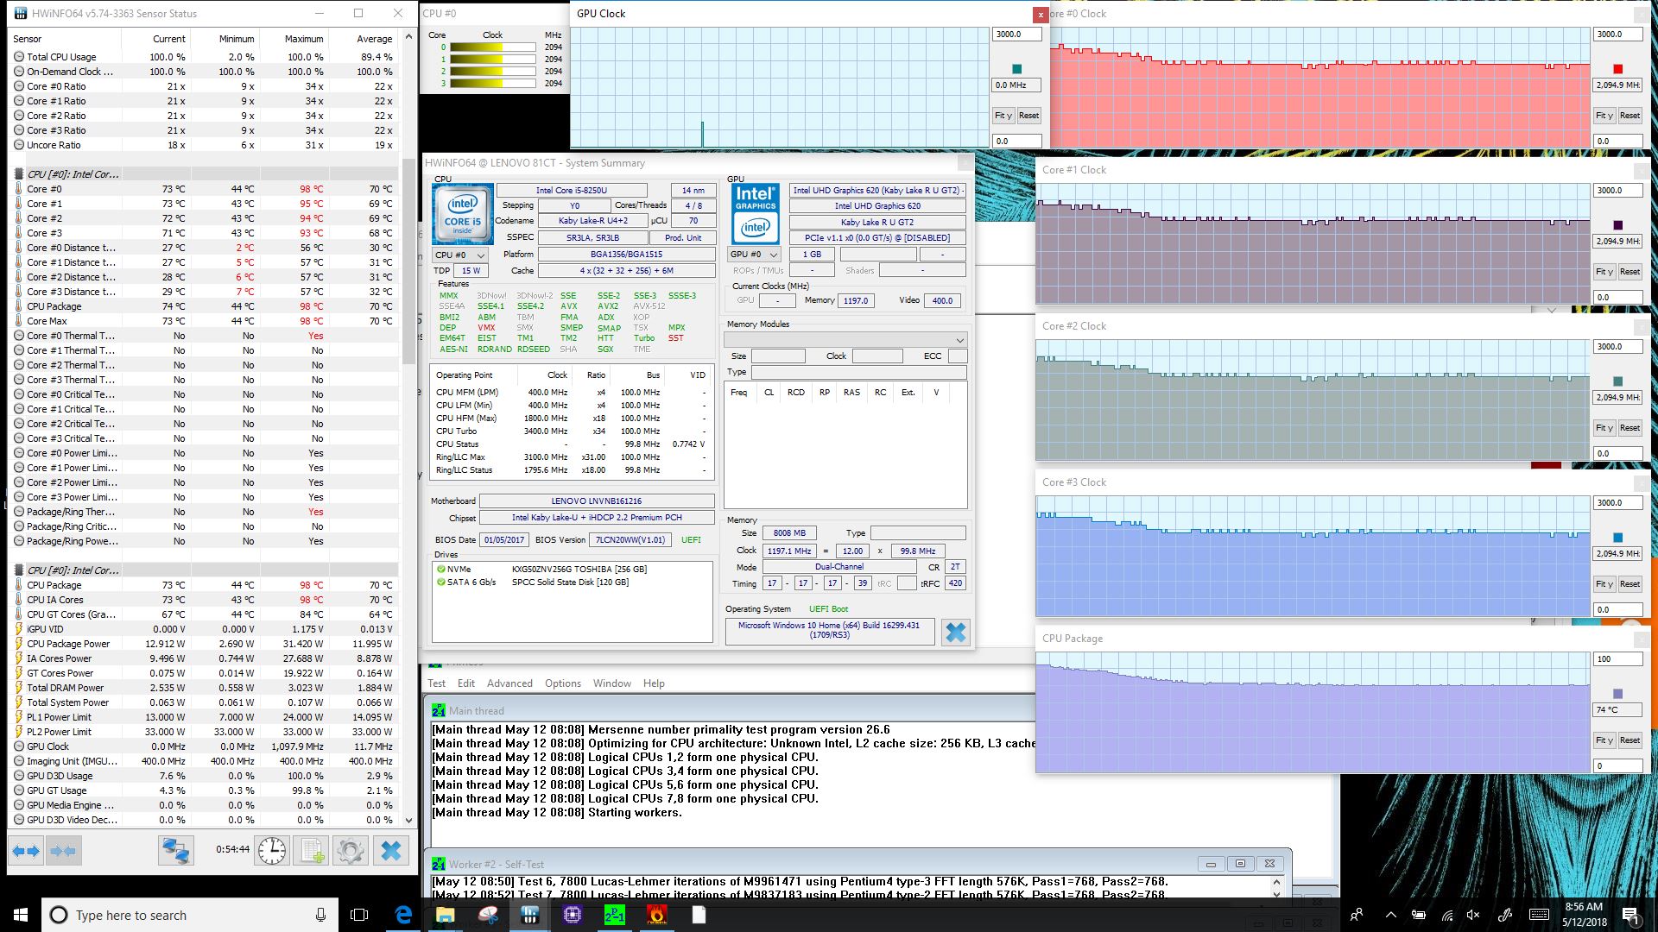The height and width of the screenshot is (932, 1658).
Task: Open the network remote sensor monitor icon
Action: tap(176, 851)
